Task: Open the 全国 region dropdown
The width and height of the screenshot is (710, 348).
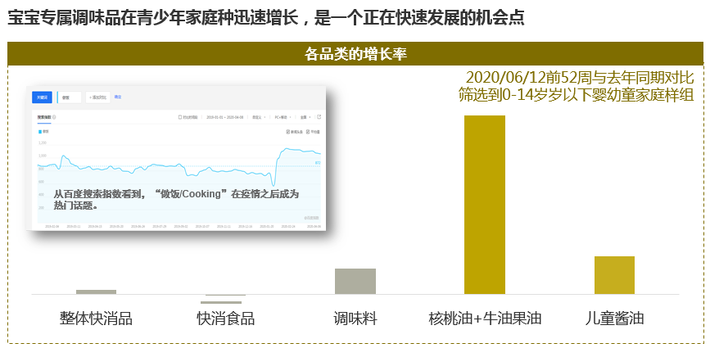Action: [x=305, y=117]
